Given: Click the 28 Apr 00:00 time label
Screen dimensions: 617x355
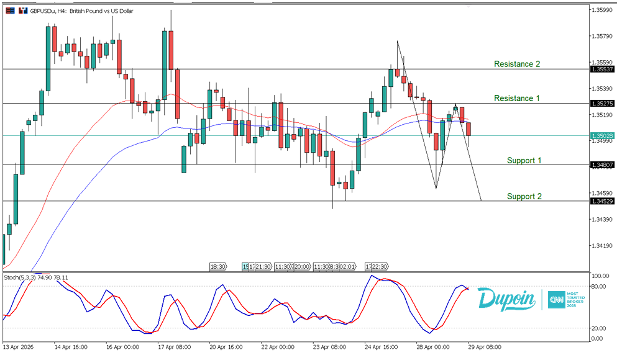Looking at the screenshot, I should pos(433,347).
